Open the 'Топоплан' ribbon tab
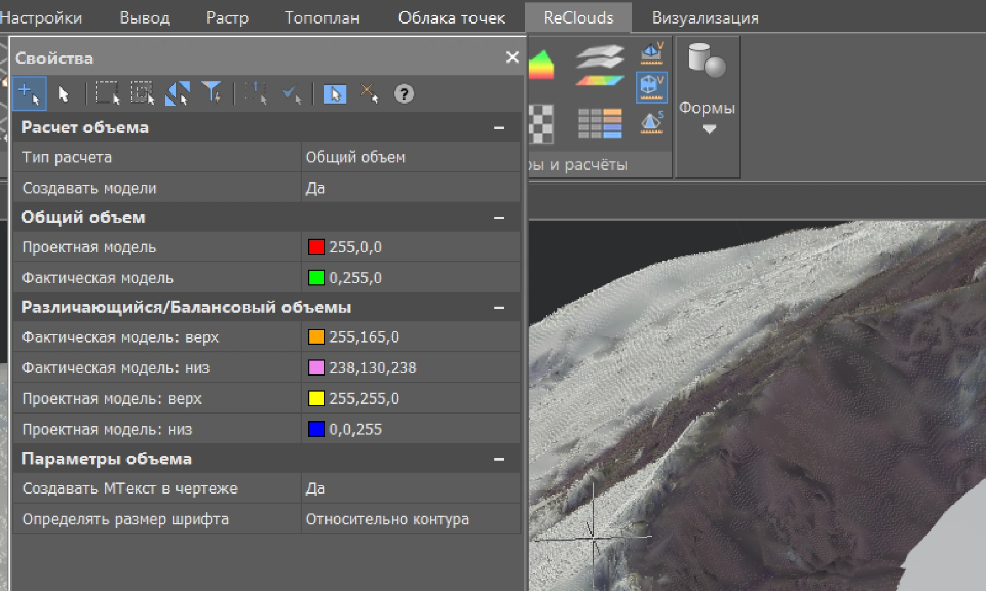The width and height of the screenshot is (986, 591). click(x=322, y=18)
